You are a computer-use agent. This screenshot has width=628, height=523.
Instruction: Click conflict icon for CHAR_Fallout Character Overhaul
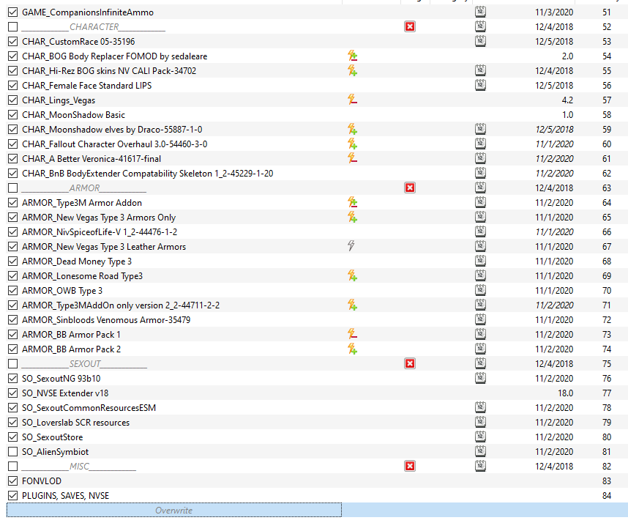(x=352, y=144)
